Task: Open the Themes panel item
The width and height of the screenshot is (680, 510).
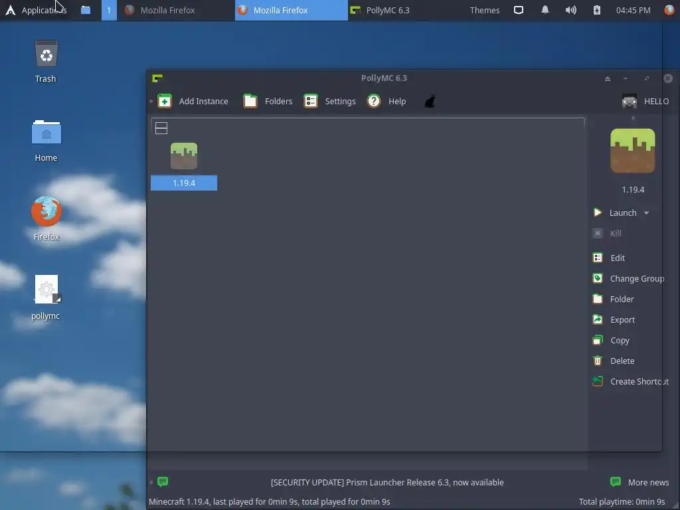Action: pos(484,10)
